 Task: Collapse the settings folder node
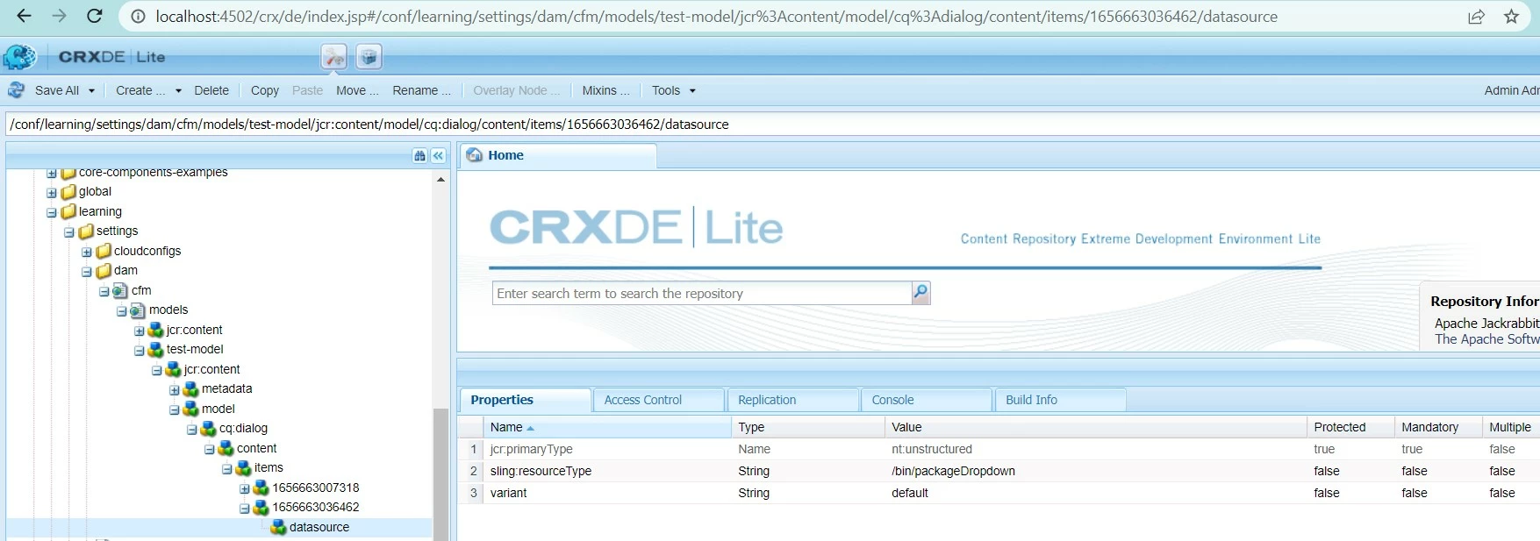click(x=69, y=232)
